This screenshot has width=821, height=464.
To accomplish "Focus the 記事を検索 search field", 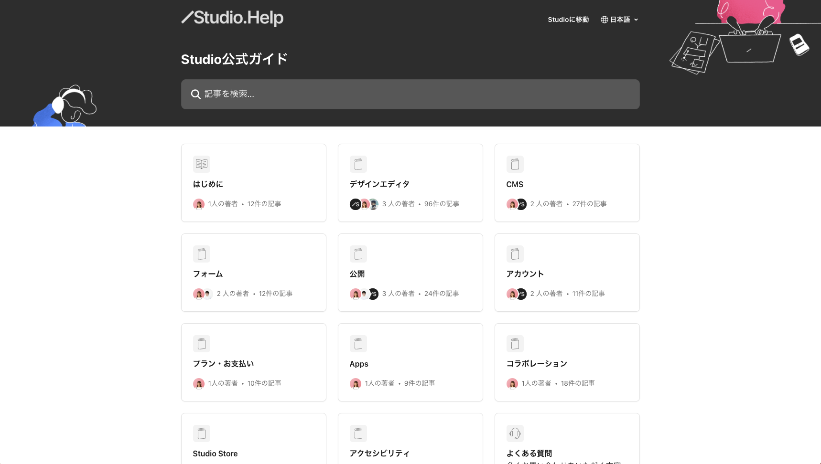I will point(410,94).
